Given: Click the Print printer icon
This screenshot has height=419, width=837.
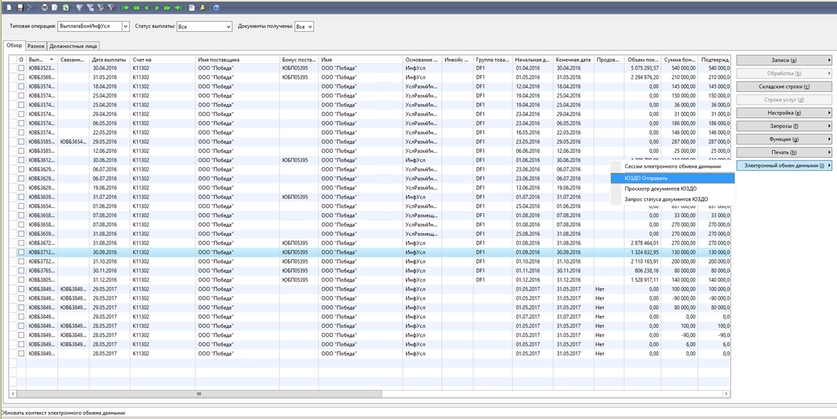Looking at the screenshot, I should click(x=44, y=8).
